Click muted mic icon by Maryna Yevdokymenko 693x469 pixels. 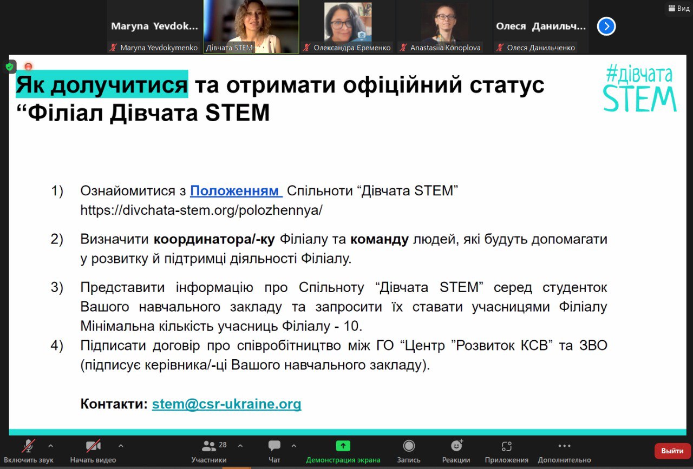113,48
